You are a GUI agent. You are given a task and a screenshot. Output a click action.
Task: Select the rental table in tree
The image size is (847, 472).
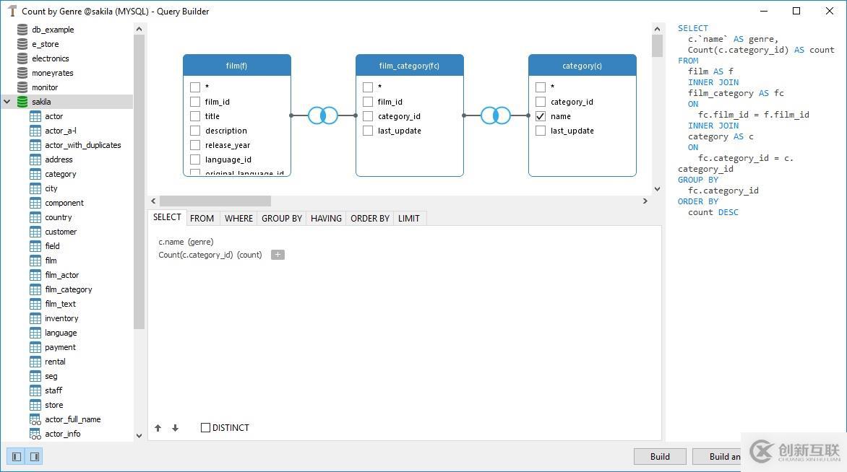click(x=55, y=362)
